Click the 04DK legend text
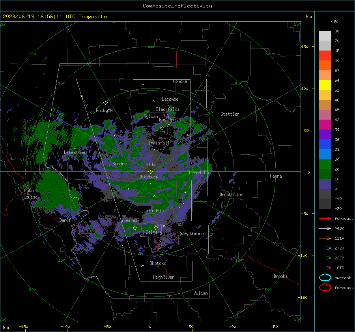355x332 pixels. pos(339,229)
